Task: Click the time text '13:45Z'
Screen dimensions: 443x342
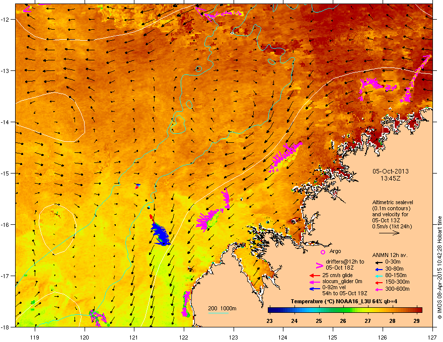Action: tap(391, 179)
